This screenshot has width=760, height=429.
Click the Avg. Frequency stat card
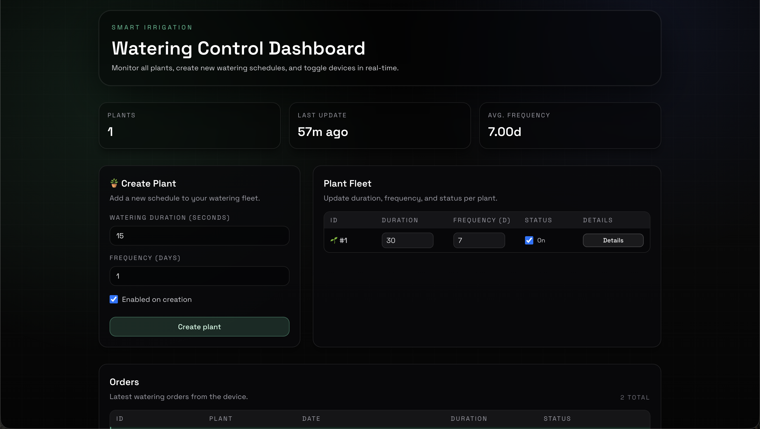570,125
